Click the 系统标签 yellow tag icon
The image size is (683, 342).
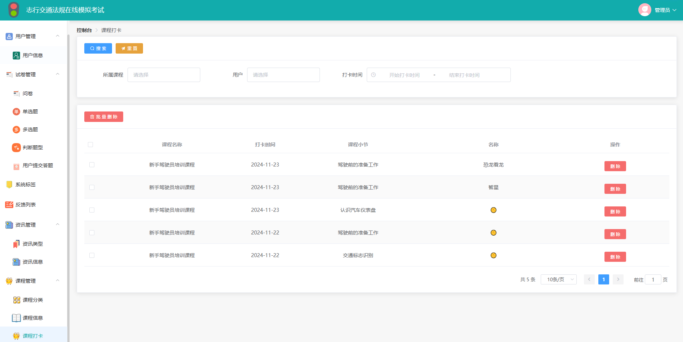[x=9, y=184]
